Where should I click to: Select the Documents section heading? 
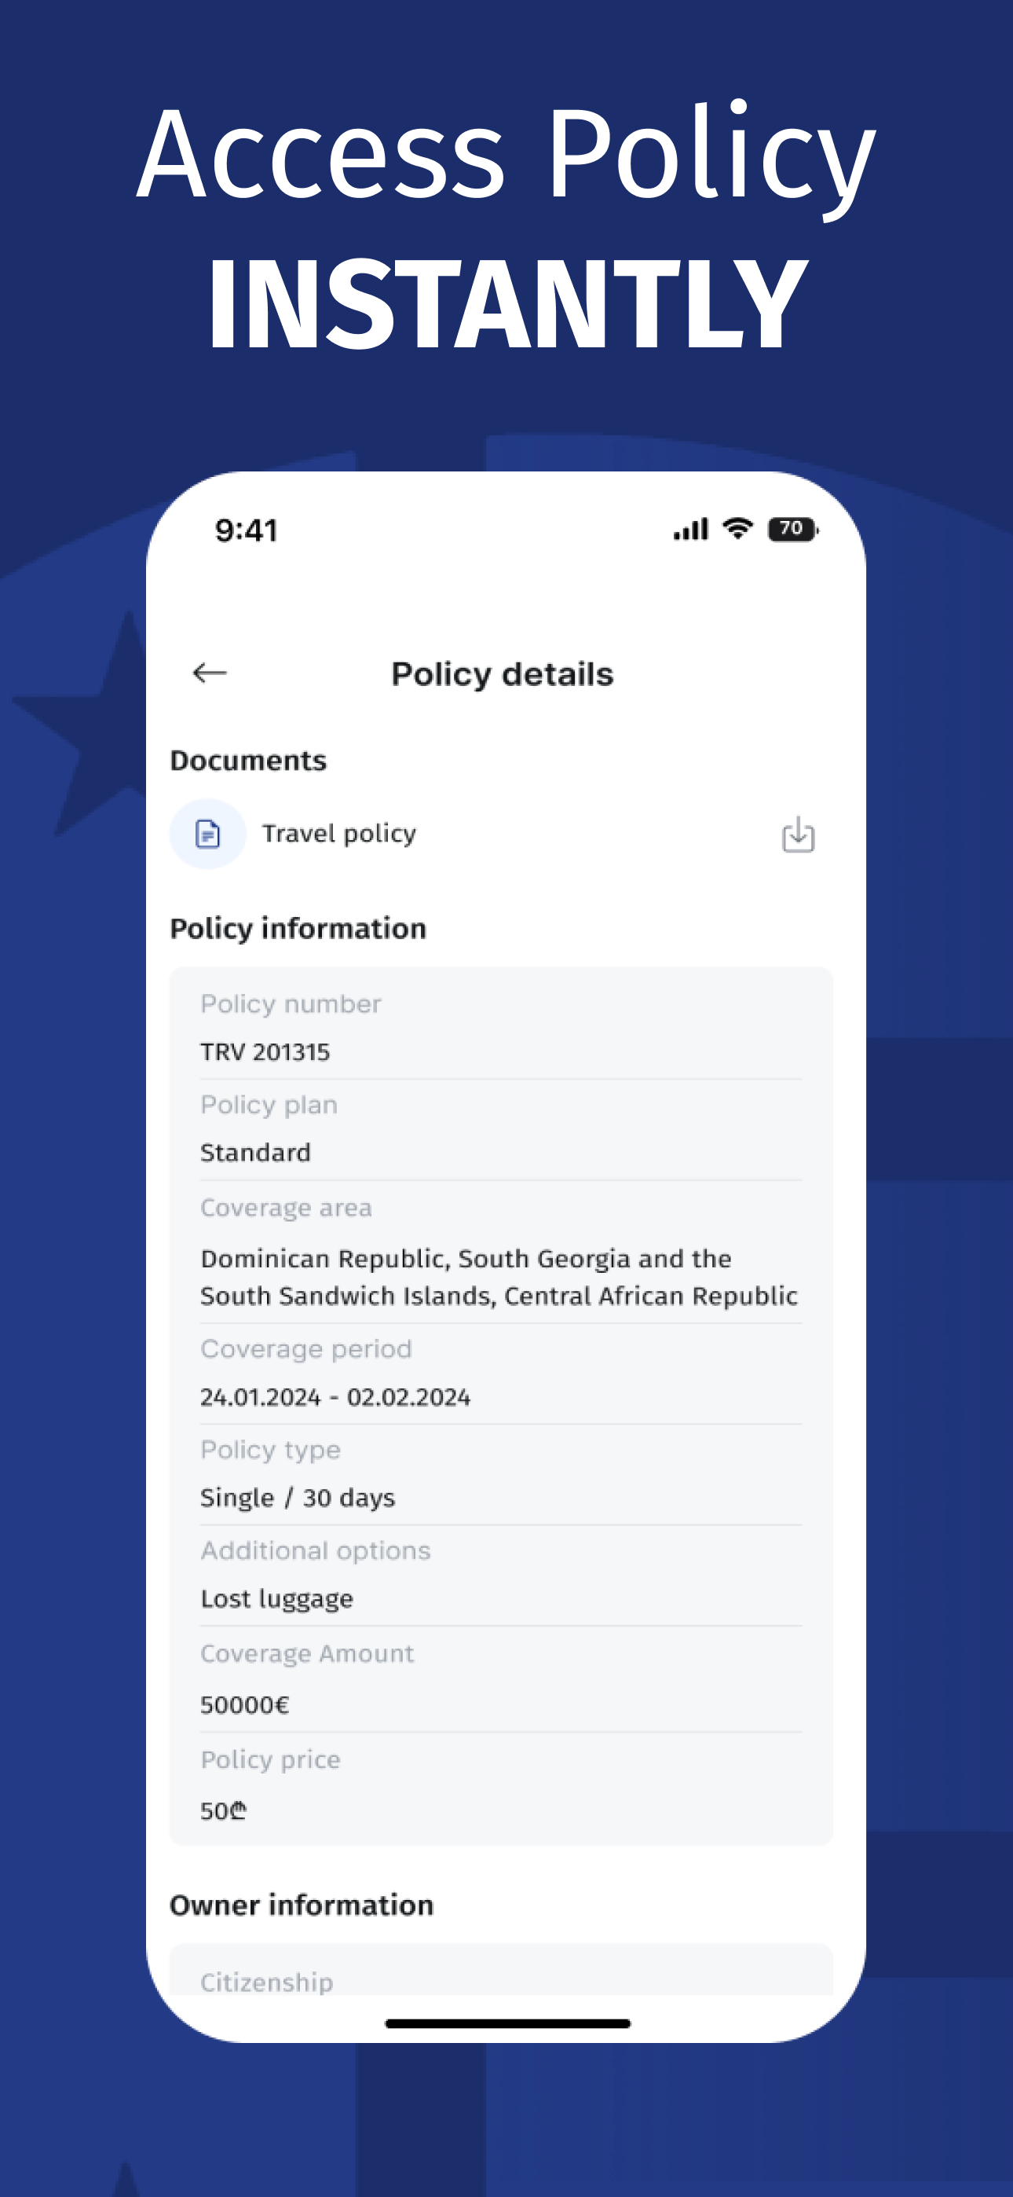(248, 760)
